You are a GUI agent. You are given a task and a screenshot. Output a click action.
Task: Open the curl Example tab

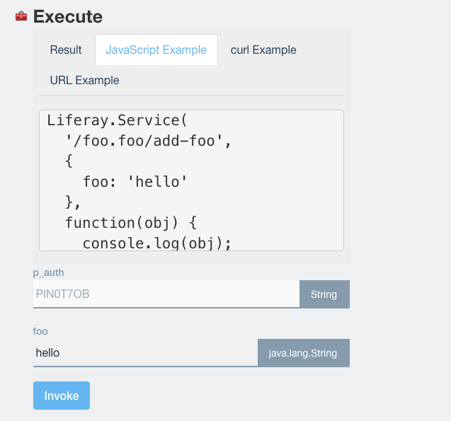pyautogui.click(x=263, y=50)
